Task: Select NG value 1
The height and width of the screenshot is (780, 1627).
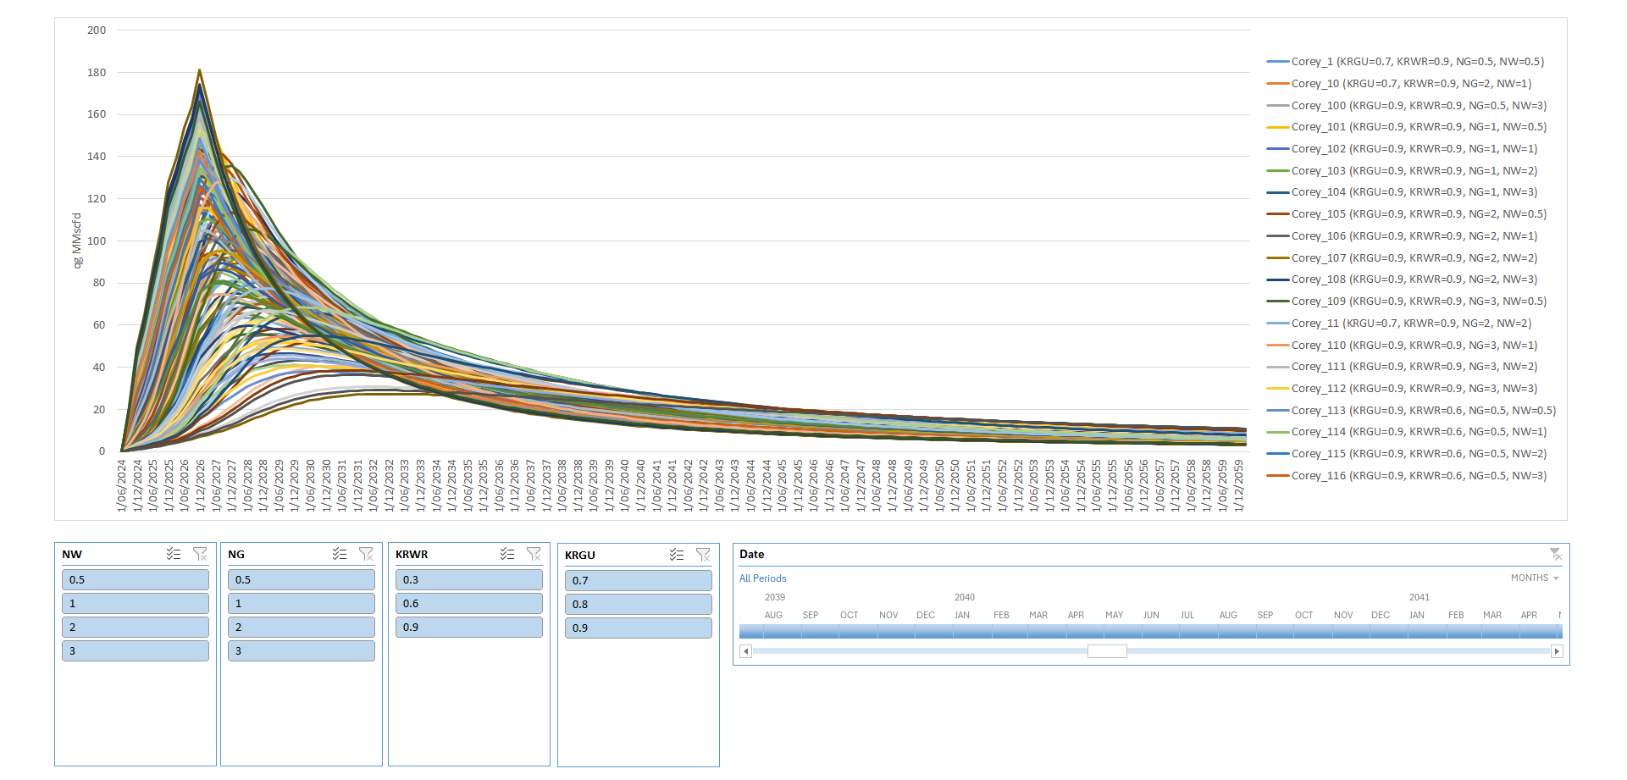Action: click(302, 603)
